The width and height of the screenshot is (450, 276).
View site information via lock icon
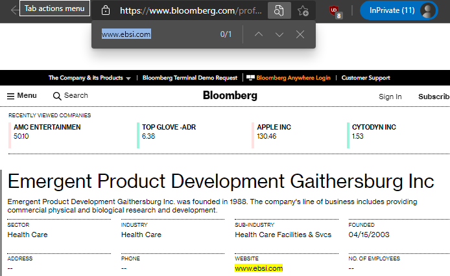(x=106, y=10)
